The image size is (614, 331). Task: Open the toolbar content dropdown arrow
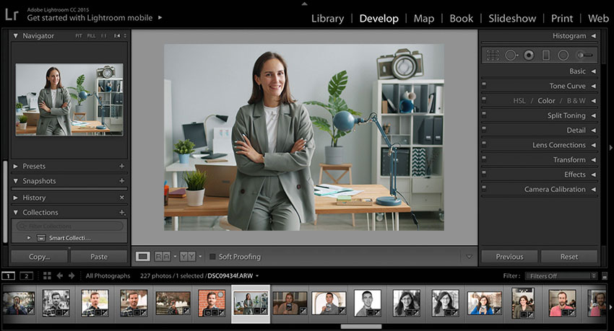469,257
